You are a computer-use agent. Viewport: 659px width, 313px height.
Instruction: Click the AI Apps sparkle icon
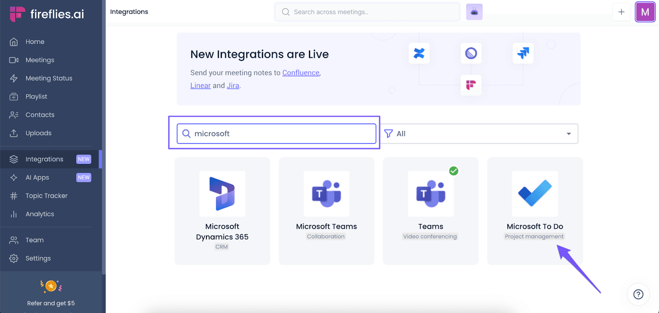click(14, 178)
